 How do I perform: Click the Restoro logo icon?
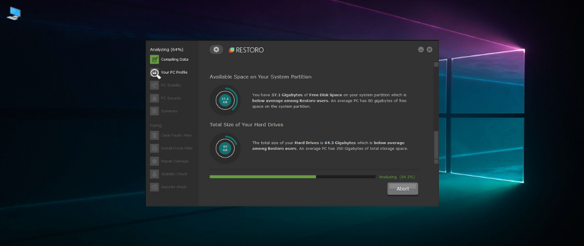(231, 50)
